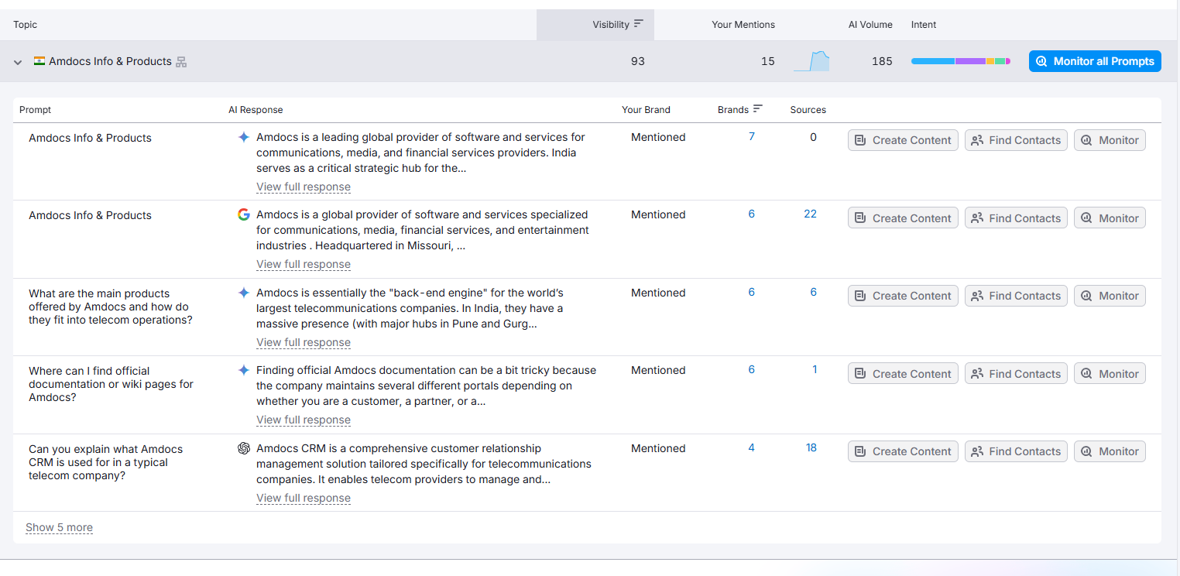View full response for the Amdocs CRM answer

(x=304, y=498)
